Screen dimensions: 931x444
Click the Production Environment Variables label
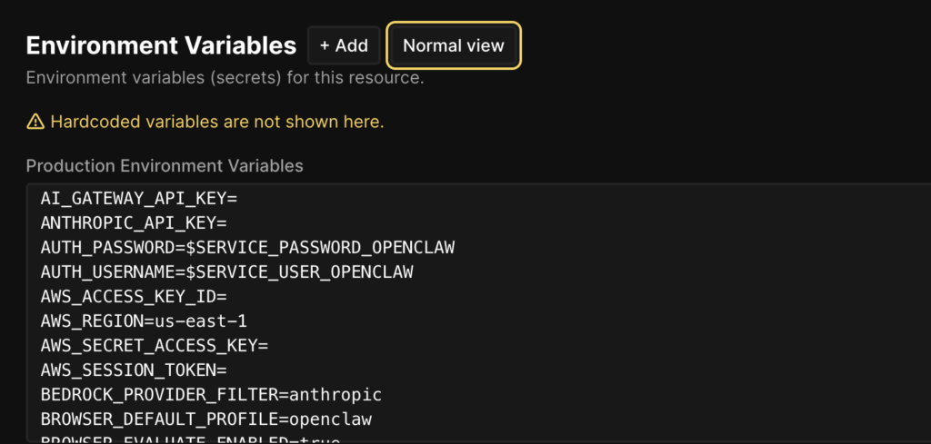tap(165, 165)
